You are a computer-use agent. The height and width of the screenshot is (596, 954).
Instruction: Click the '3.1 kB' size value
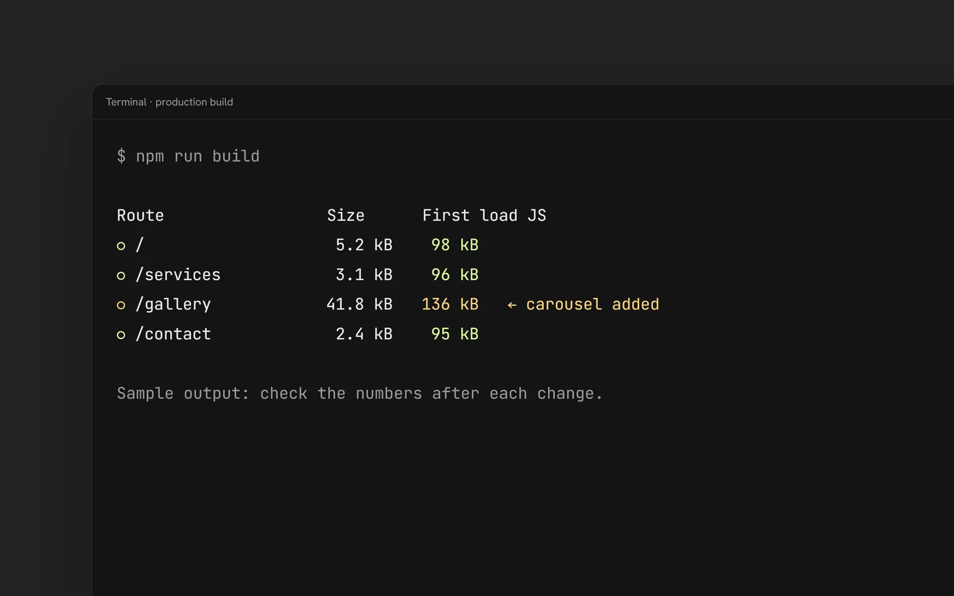click(364, 275)
